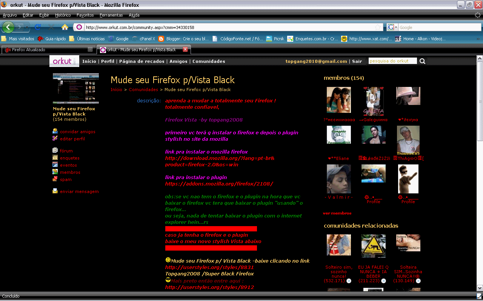Click the membros icon in sidebar
The width and height of the screenshot is (483, 301).
(x=55, y=172)
